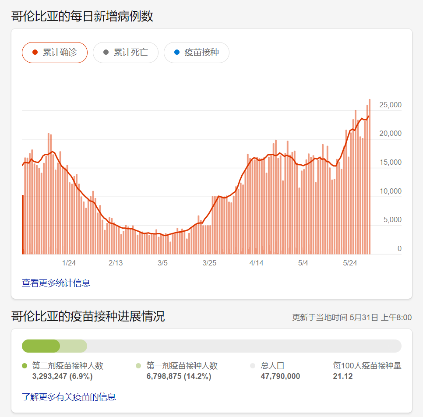Click the 25,000 y-axis label

pos(390,105)
